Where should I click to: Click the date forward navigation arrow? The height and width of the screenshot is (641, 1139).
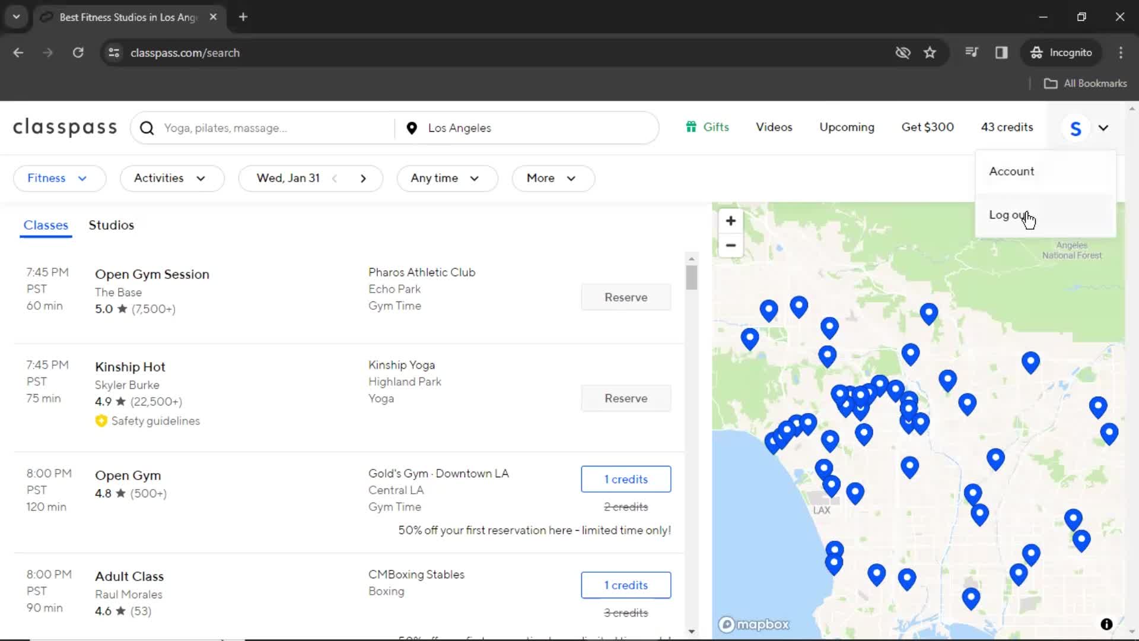coord(362,177)
